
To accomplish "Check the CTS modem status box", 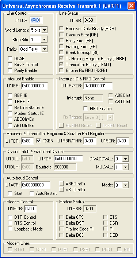I will click(x=105, y=217).
